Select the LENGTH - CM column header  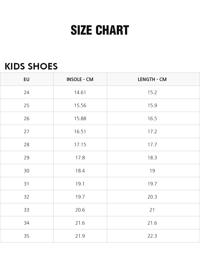point(152,79)
